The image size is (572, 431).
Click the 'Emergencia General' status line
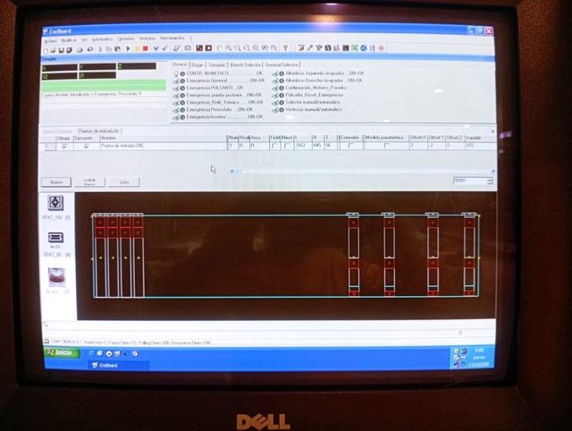click(218, 80)
